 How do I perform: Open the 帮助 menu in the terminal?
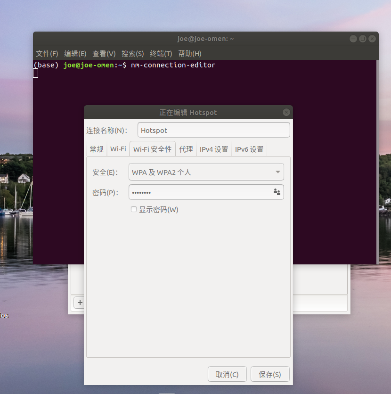coord(189,53)
